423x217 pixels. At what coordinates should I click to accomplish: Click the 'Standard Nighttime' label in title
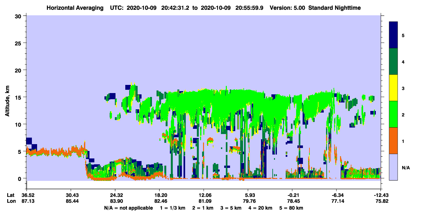point(334,7)
